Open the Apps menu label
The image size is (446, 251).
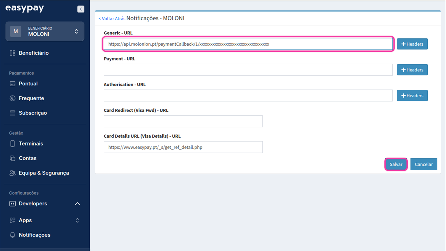pyautogui.click(x=25, y=220)
